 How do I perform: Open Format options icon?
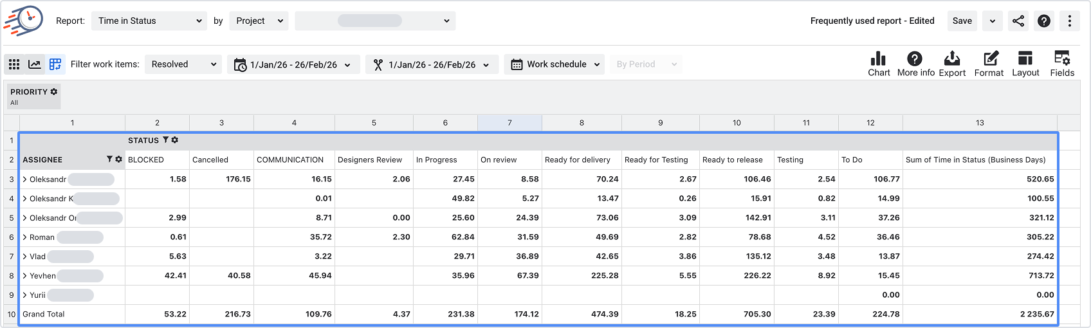pyautogui.click(x=991, y=59)
